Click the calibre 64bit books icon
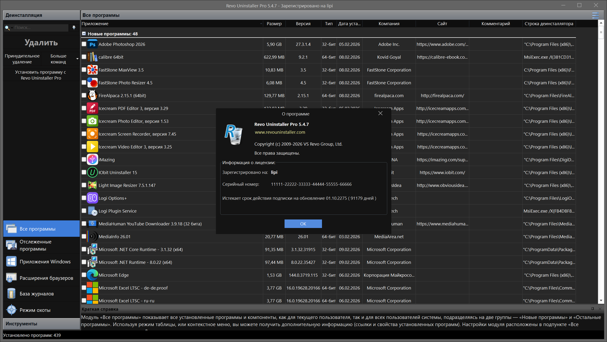This screenshot has height=342, width=607. (x=92, y=57)
